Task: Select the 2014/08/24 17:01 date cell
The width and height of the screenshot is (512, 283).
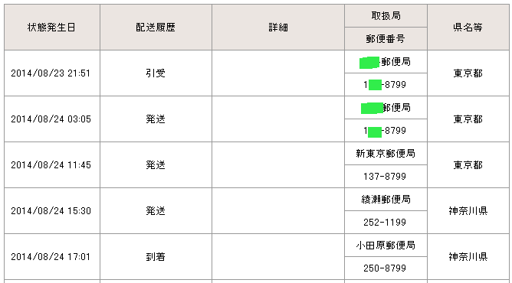Action: point(52,257)
